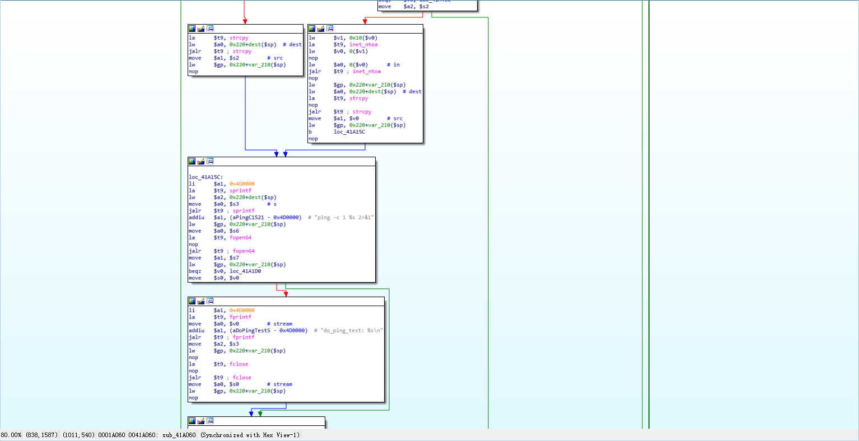Image resolution: width=859 pixels, height=441 pixels.
Task: Click loc_41A15C target in the branch instruction
Action: (x=349, y=132)
